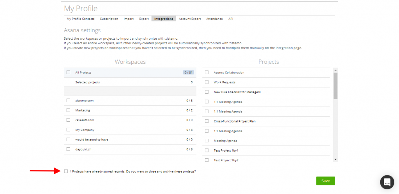The width and height of the screenshot is (399, 194).
Task: Click the green Save button
Action: [x=325, y=181]
